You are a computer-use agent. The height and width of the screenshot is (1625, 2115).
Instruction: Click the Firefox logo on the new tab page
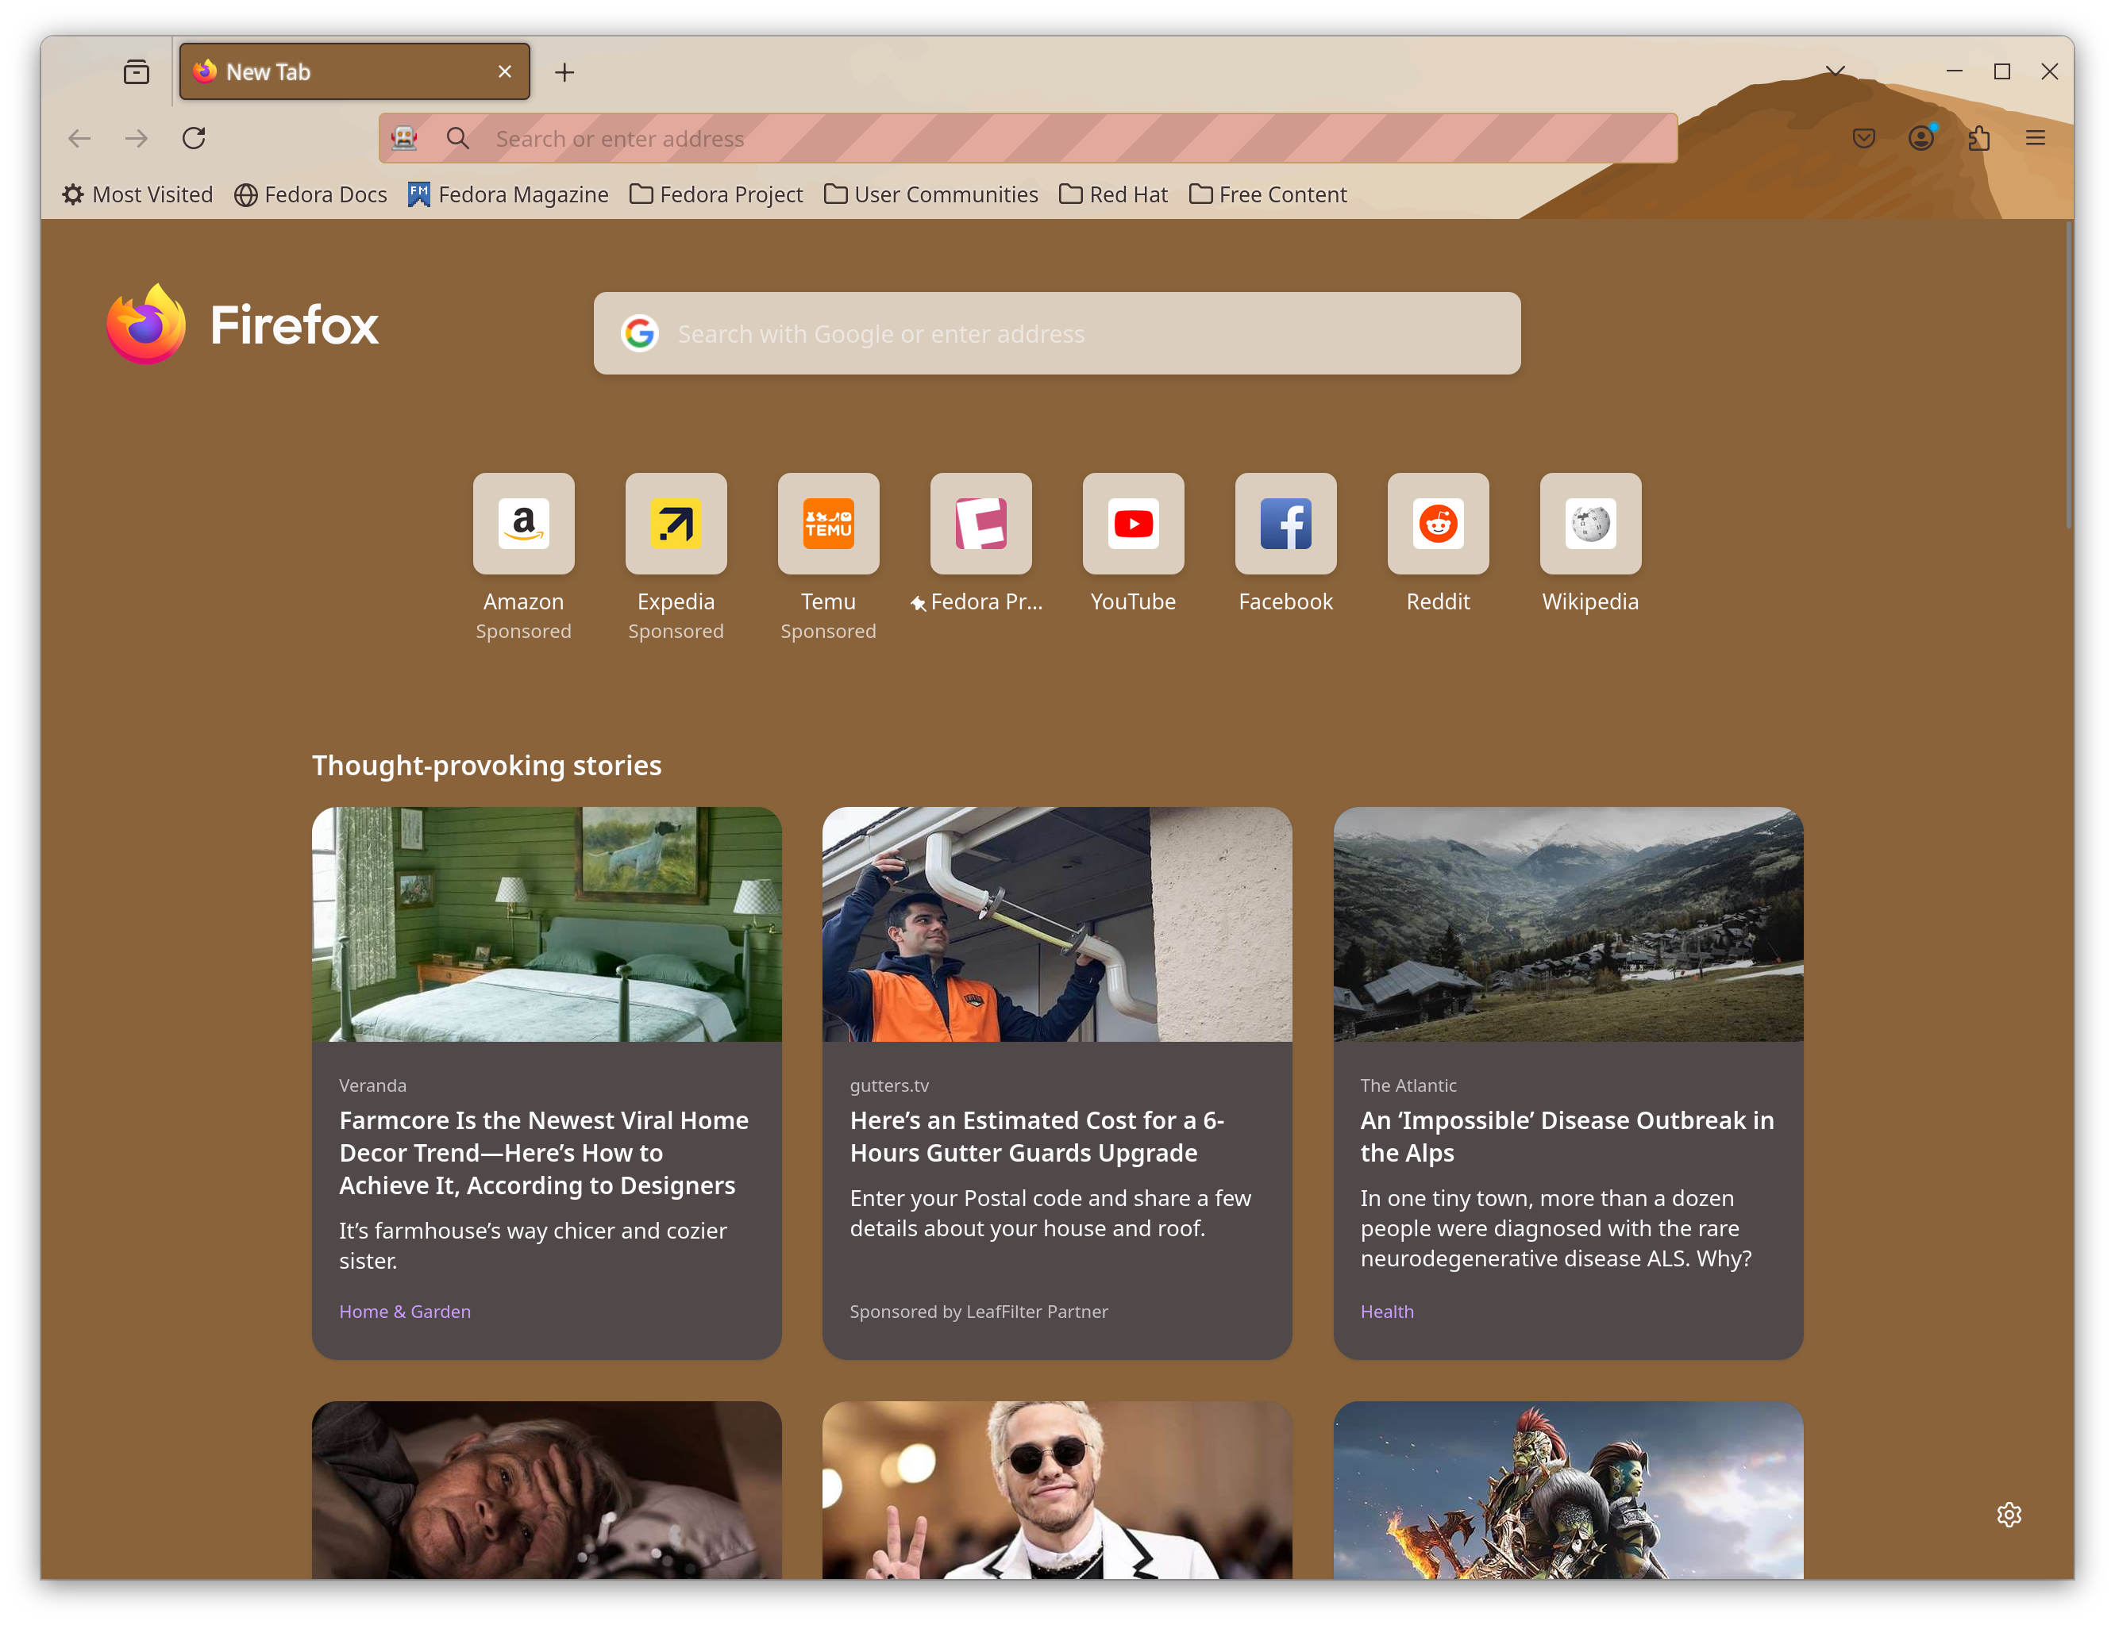[x=242, y=325]
